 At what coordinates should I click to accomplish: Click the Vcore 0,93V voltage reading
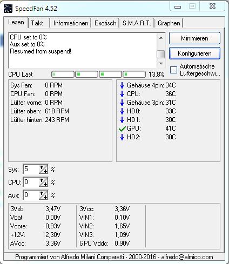pyautogui.click(x=36, y=226)
